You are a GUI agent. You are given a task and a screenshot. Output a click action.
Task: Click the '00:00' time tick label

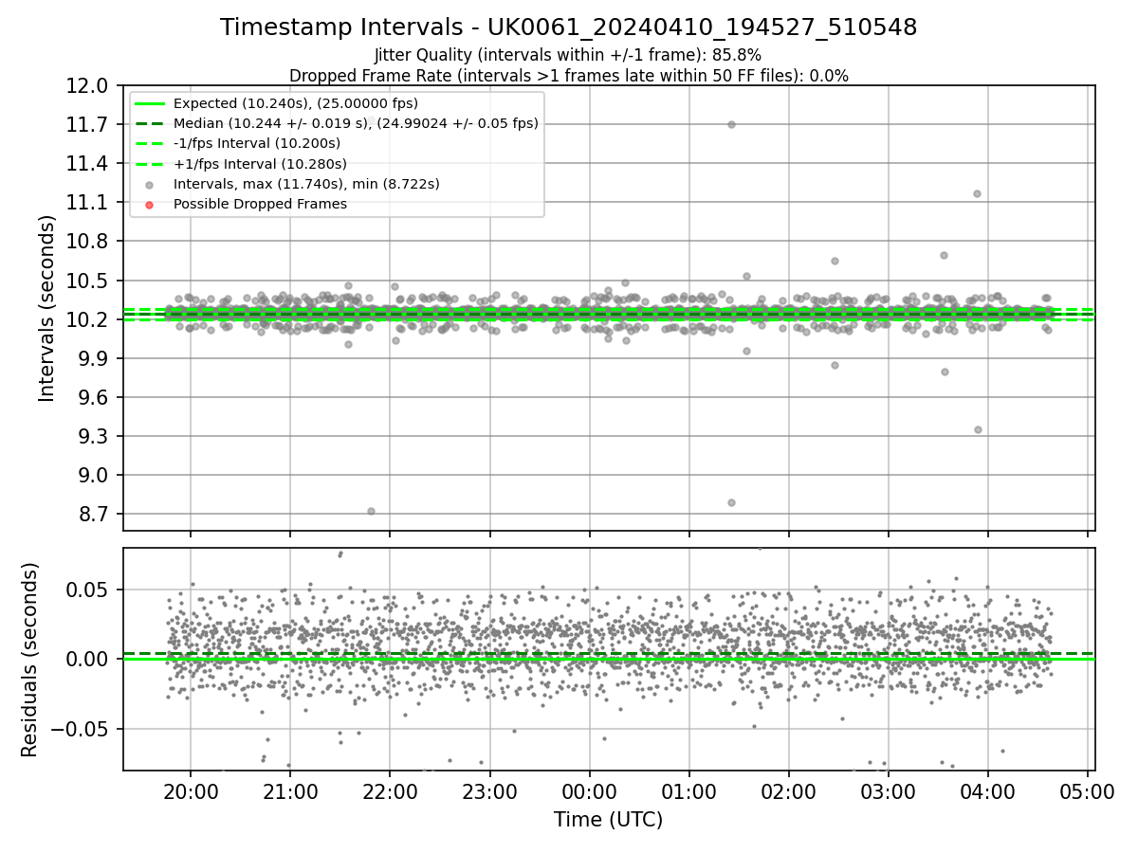click(589, 791)
